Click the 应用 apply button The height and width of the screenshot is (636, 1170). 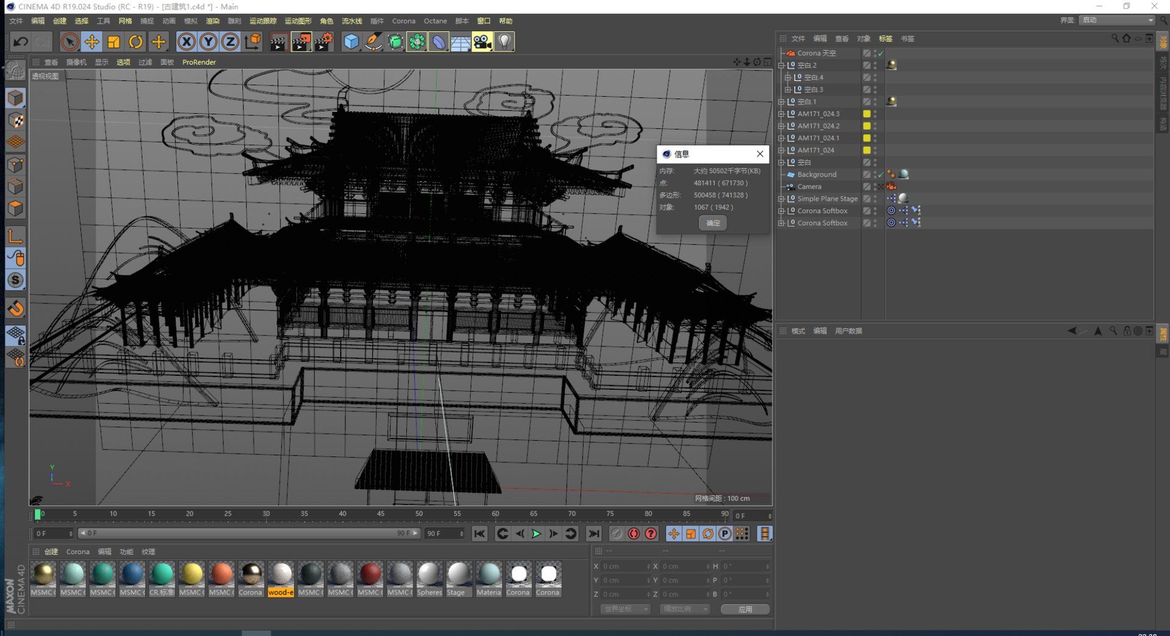[x=745, y=609]
